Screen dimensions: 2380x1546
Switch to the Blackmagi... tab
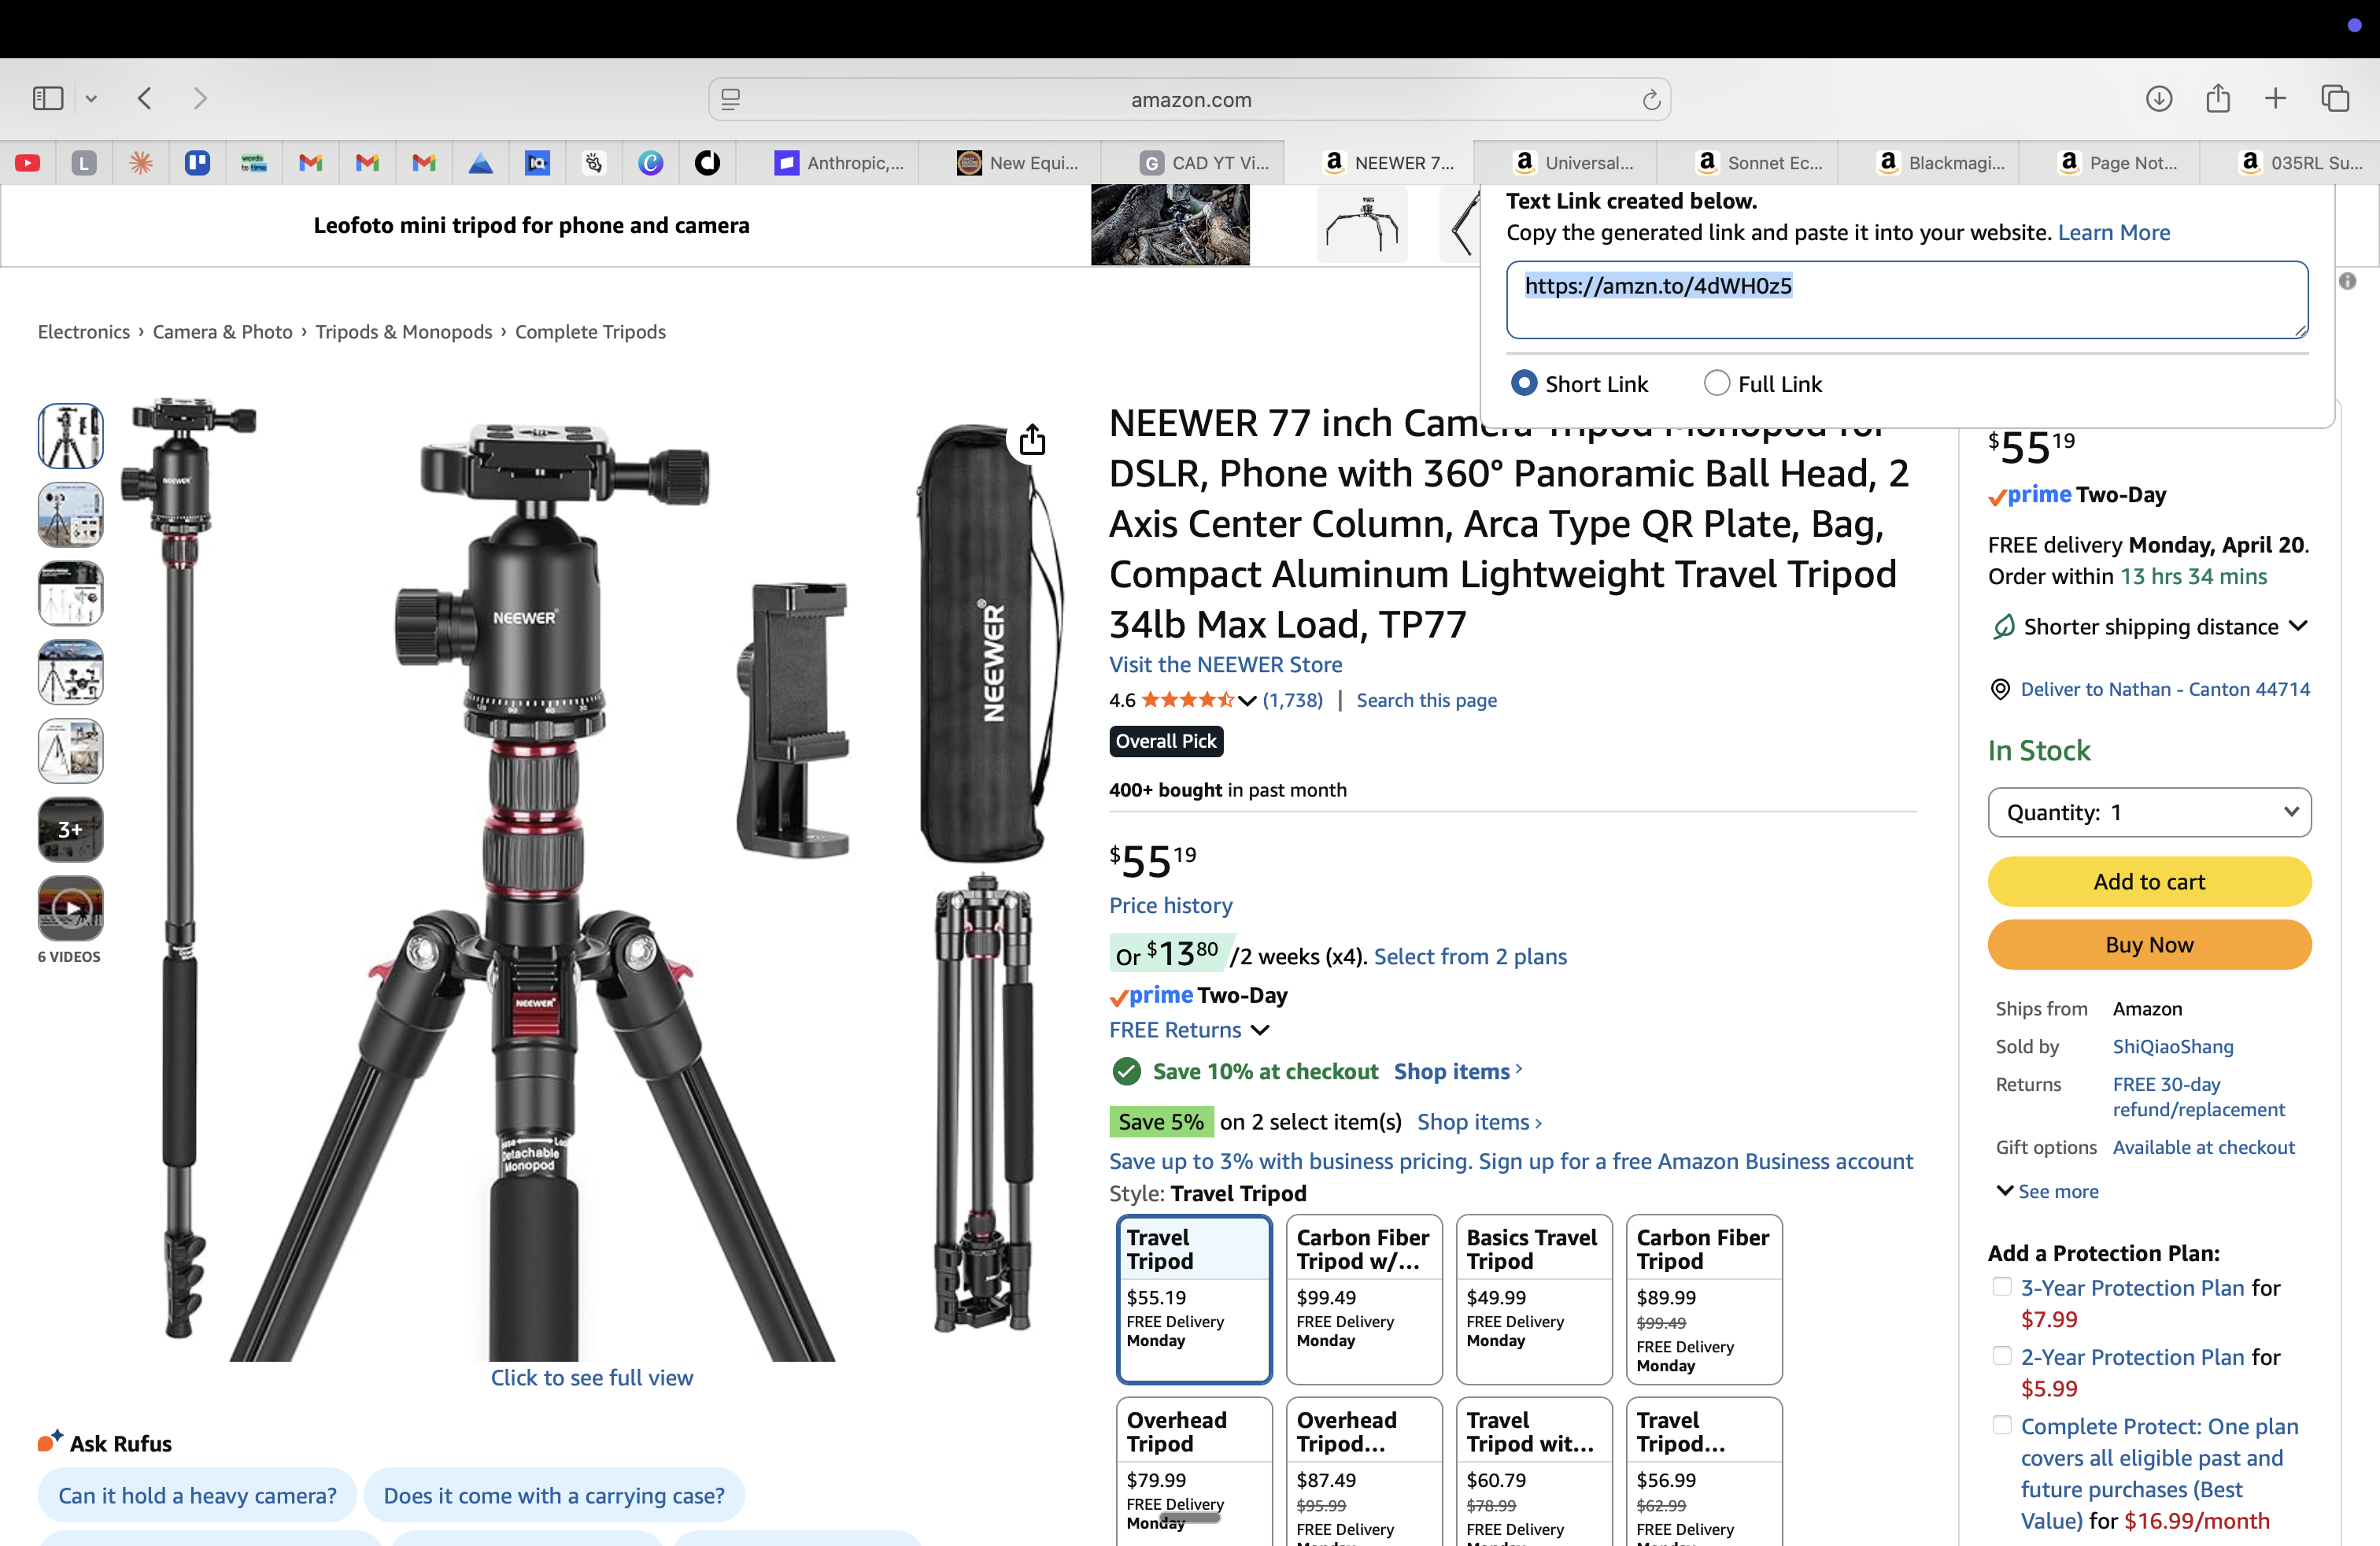pyautogui.click(x=1941, y=162)
